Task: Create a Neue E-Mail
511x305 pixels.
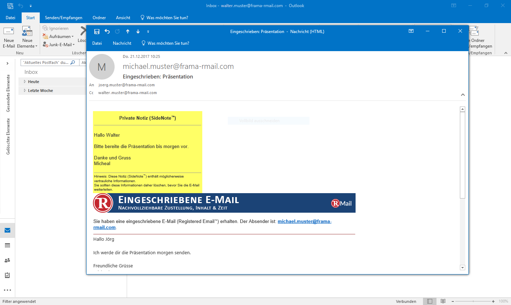Action: click(9, 37)
